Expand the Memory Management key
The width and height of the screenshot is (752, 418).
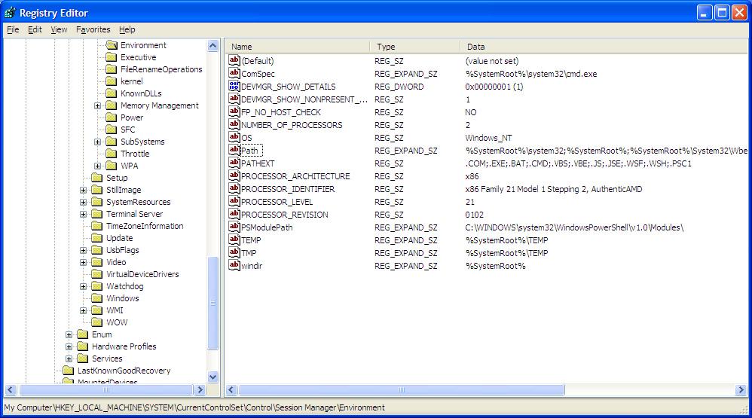tap(98, 105)
